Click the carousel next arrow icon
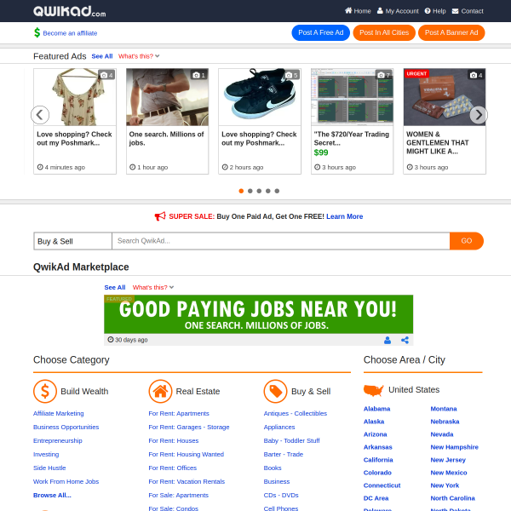Image resolution: width=511 pixels, height=511 pixels. pyautogui.click(x=479, y=115)
